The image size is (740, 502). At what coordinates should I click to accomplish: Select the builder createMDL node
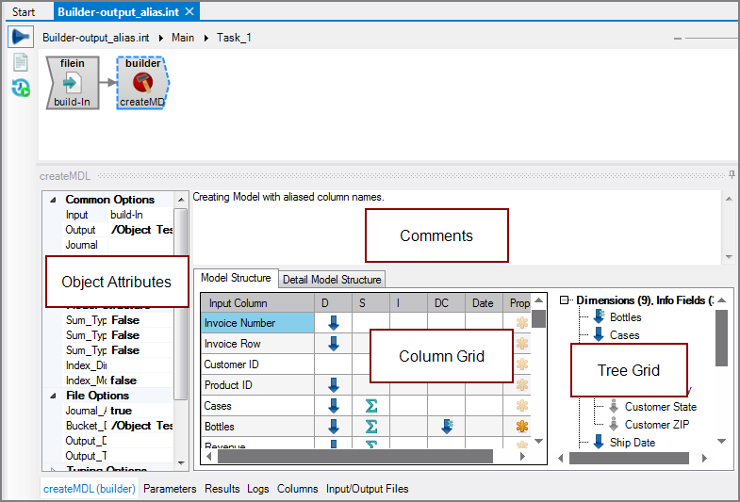tap(142, 82)
